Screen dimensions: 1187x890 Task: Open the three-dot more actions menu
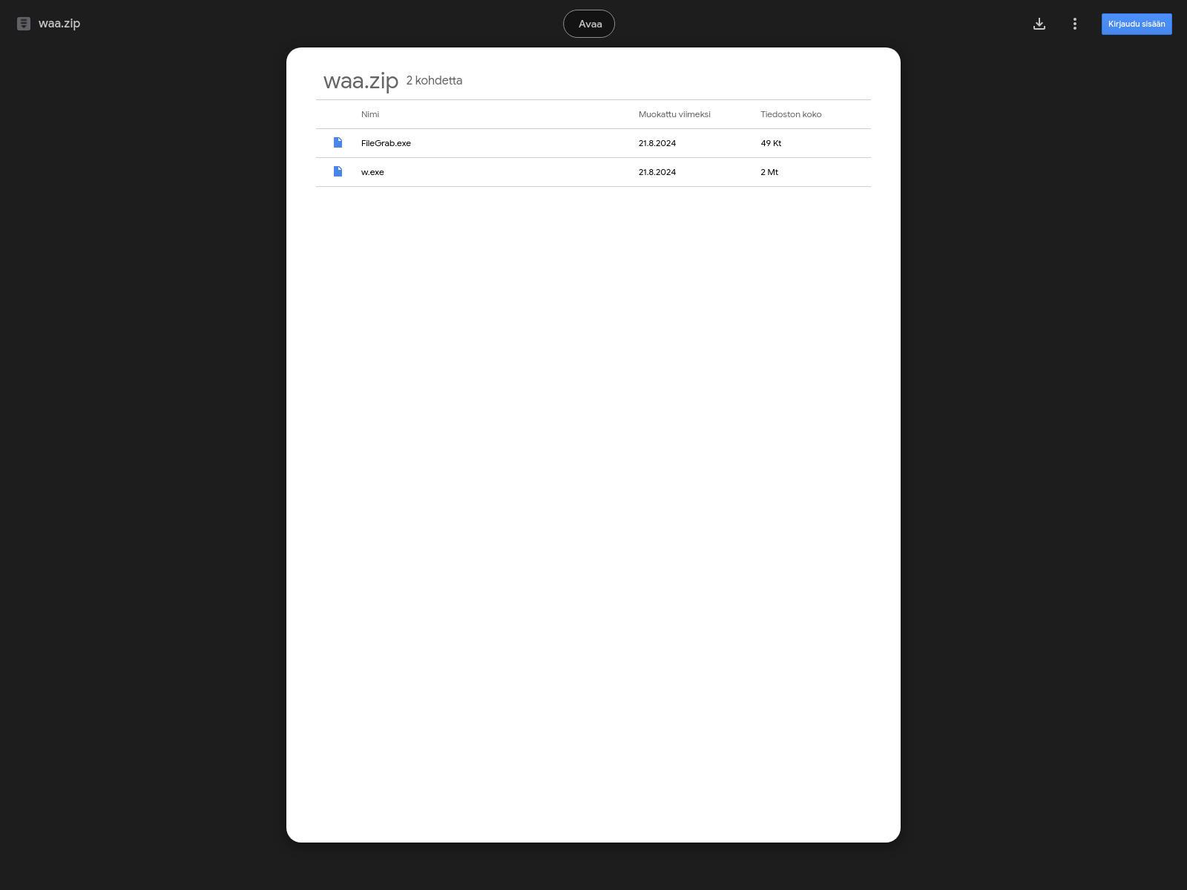(1074, 24)
